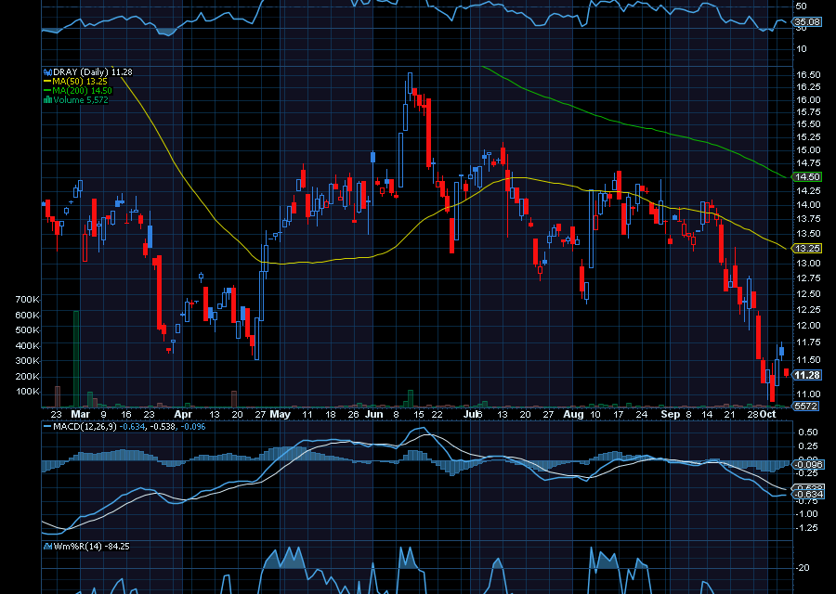This screenshot has width=836, height=594.
Task: Click the Aug date axis label
Action: tap(574, 414)
